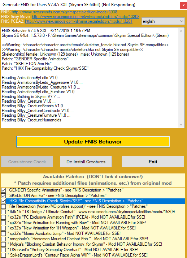
Task: Tick New Animation for 1H Weapon checkbox
Action: pos(4,228)
